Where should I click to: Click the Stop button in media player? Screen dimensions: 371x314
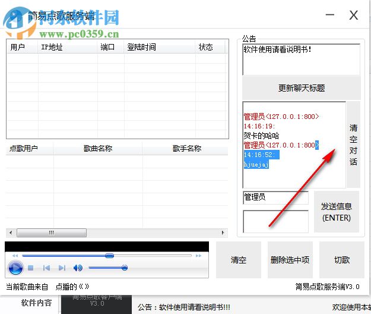pyautogui.click(x=30, y=268)
